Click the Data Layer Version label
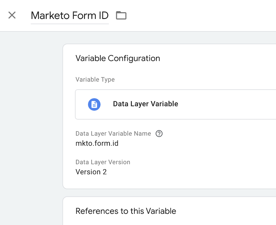 [103, 162]
